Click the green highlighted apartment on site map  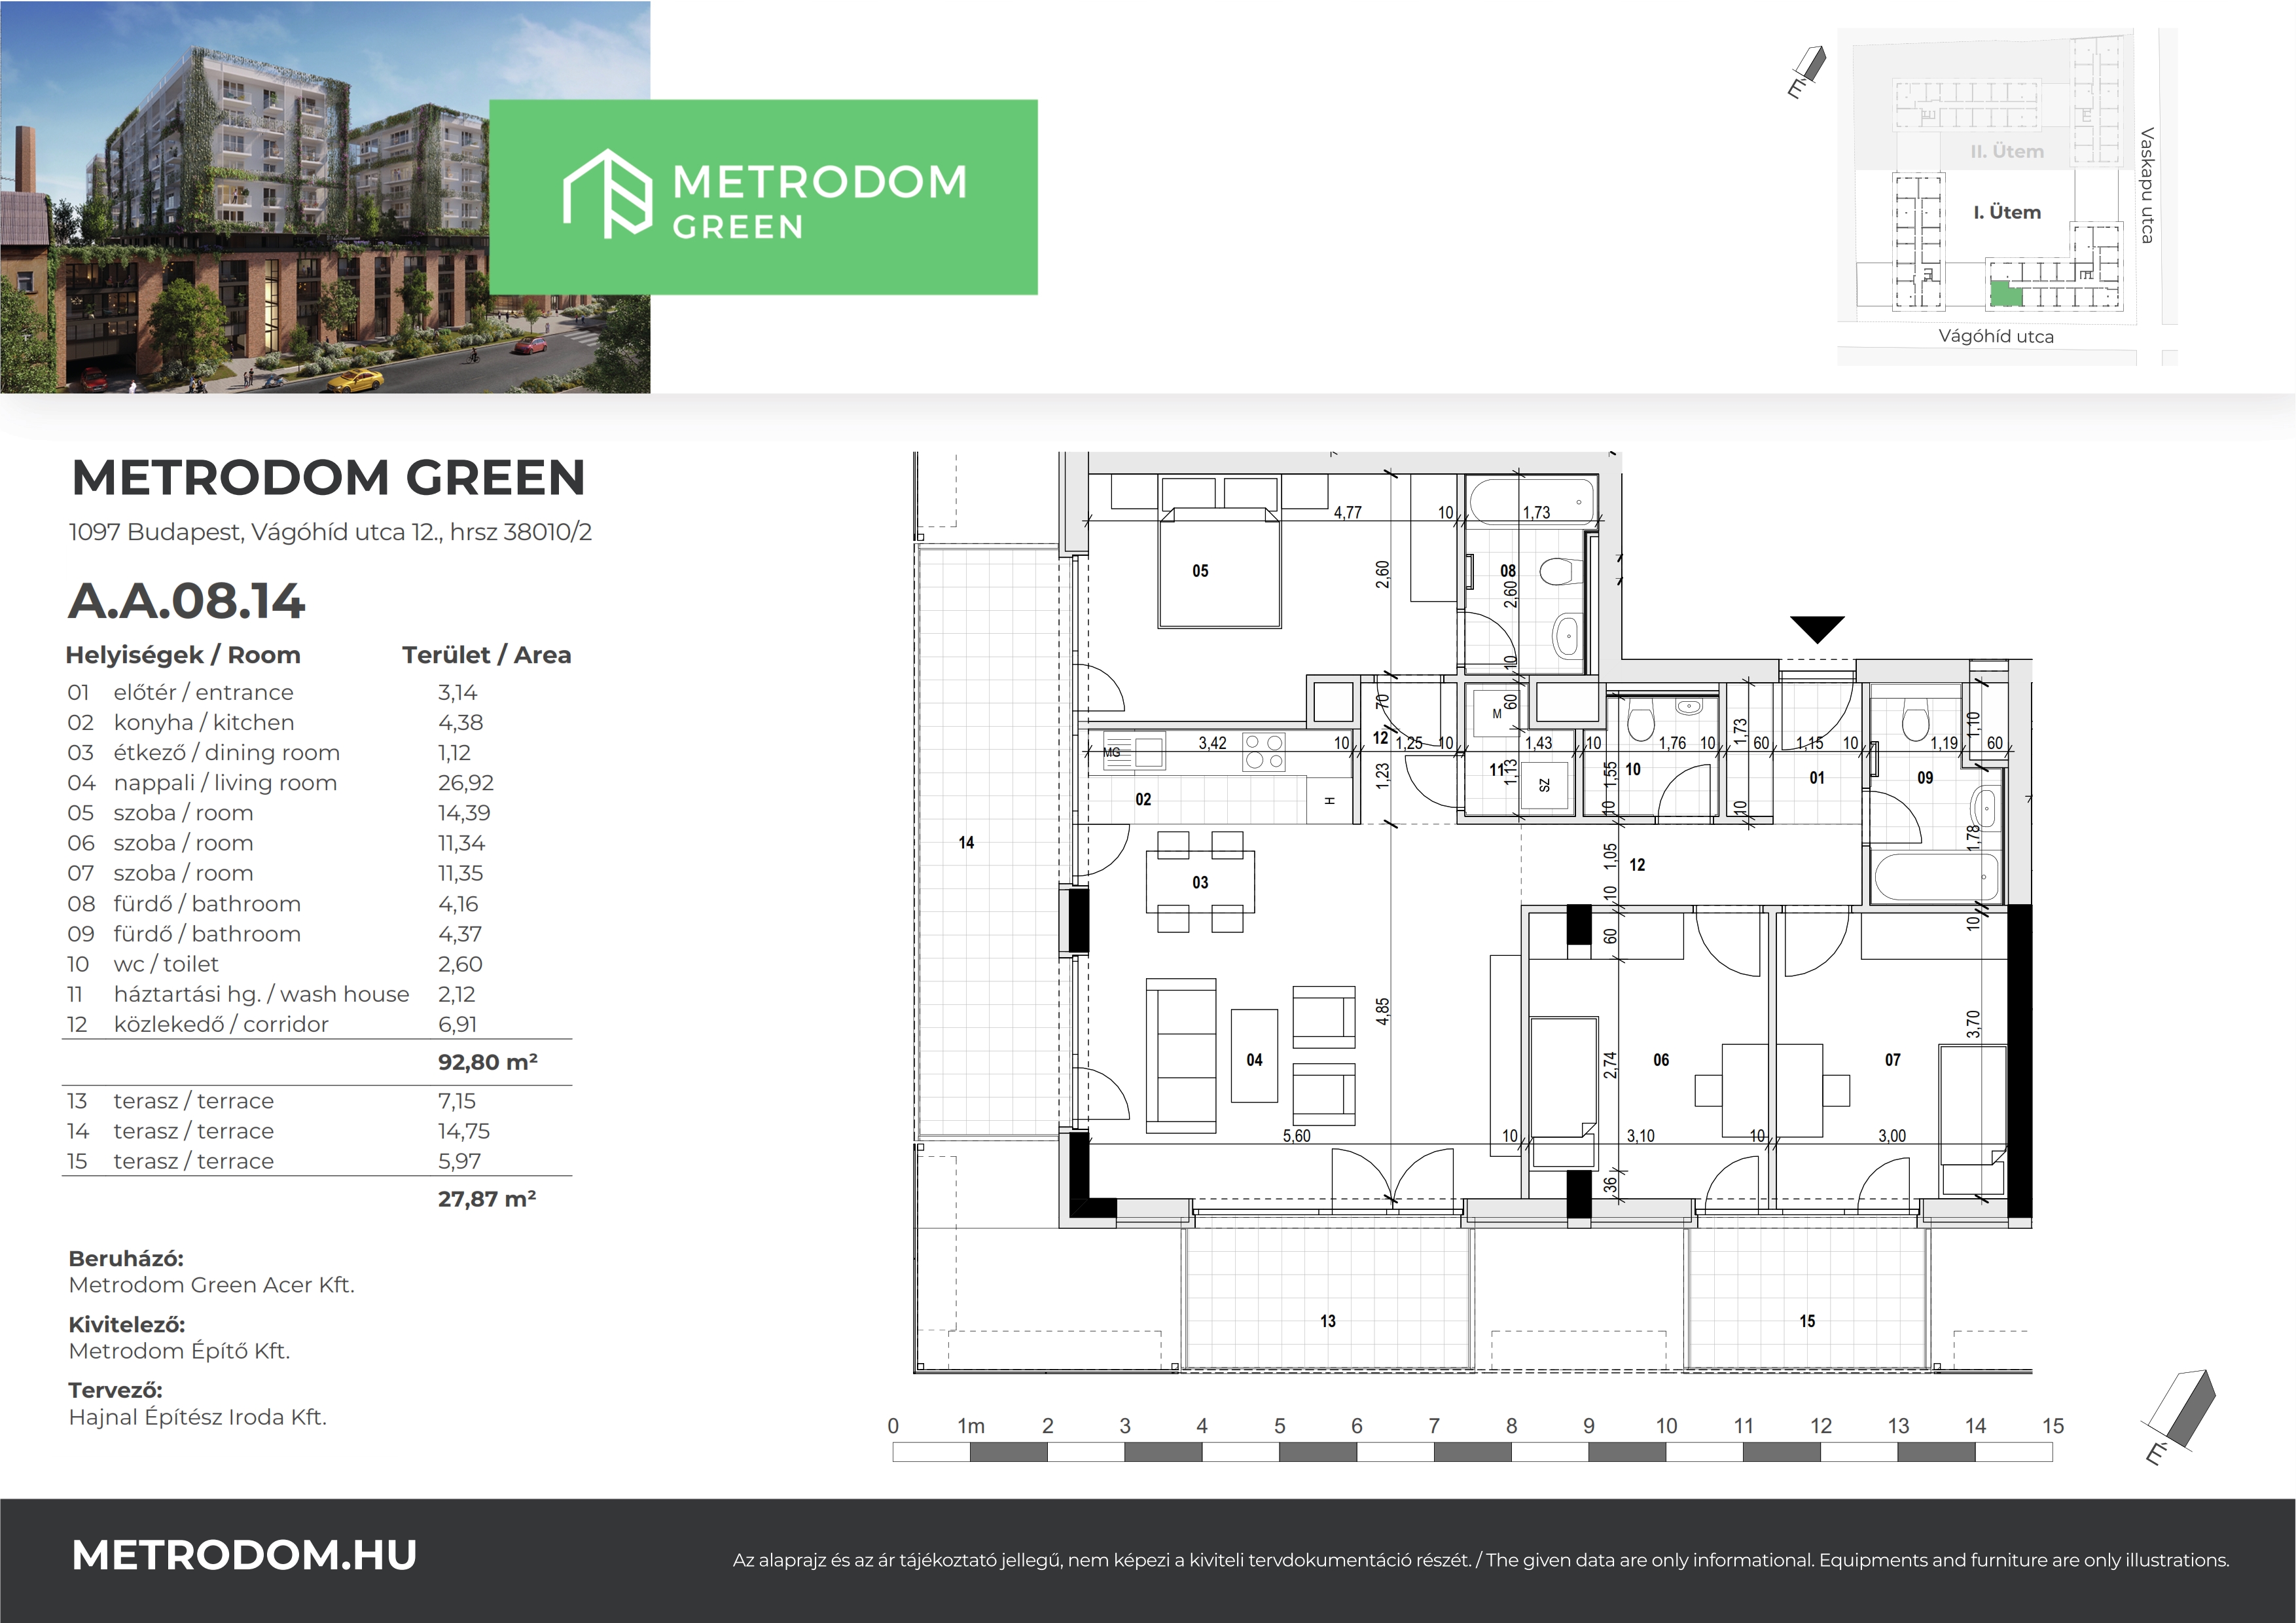tap(2005, 294)
